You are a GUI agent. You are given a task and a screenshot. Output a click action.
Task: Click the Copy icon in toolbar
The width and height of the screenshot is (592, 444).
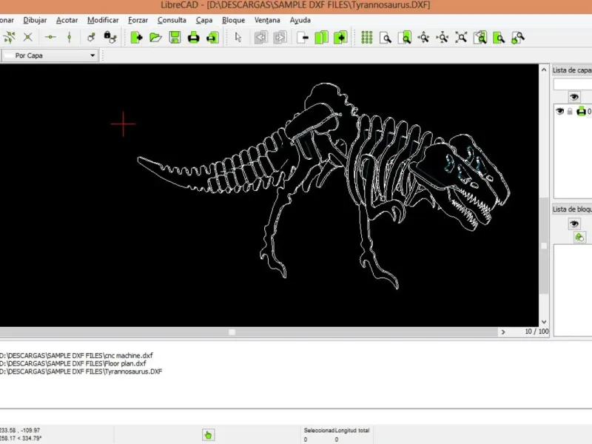click(321, 38)
